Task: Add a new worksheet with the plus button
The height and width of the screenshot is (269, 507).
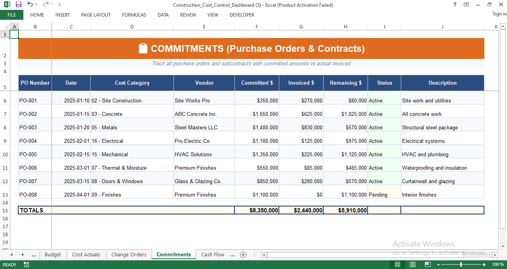Action: pyautogui.click(x=243, y=255)
